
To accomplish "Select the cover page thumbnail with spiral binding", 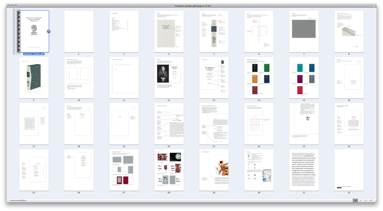I will [33, 32].
